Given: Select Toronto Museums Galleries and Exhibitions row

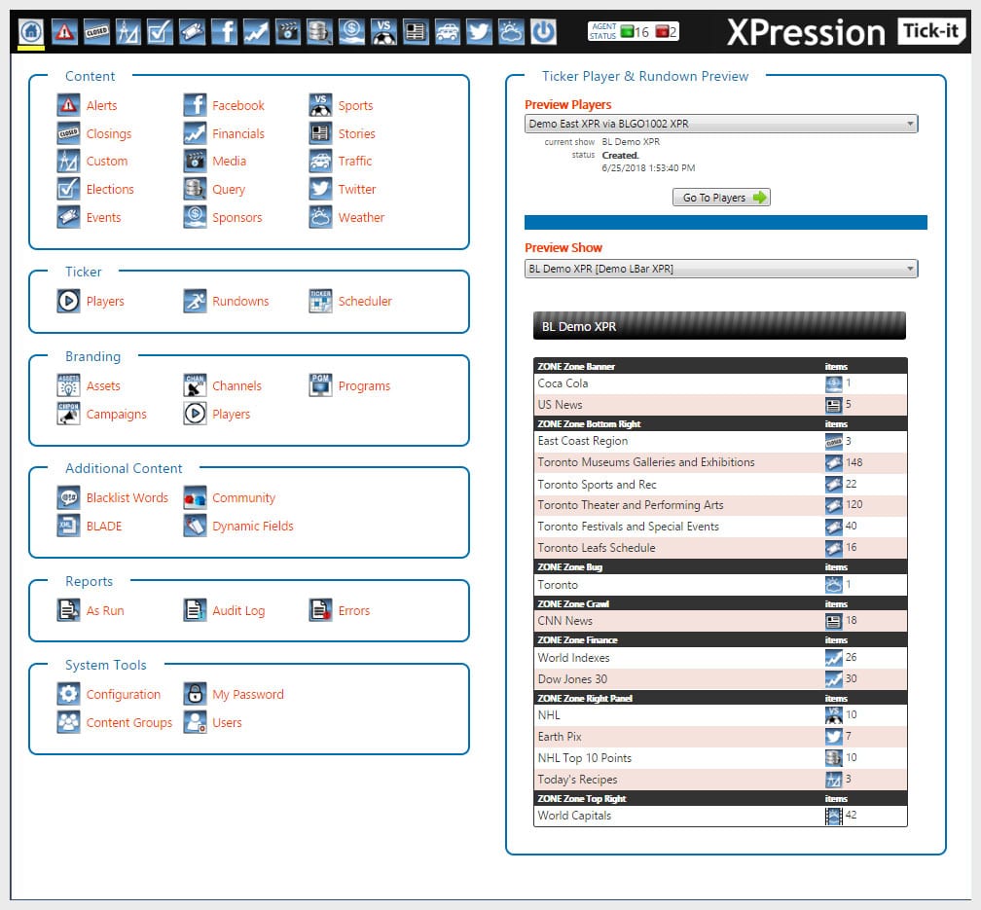Looking at the screenshot, I should coord(720,462).
